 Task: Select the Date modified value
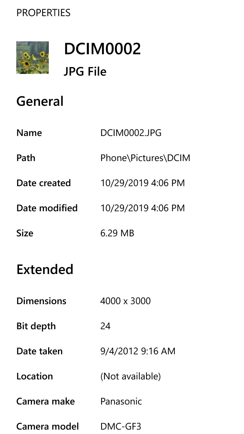tap(142, 208)
